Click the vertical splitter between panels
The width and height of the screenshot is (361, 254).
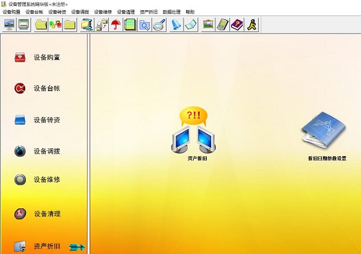pyautogui.click(x=88, y=144)
